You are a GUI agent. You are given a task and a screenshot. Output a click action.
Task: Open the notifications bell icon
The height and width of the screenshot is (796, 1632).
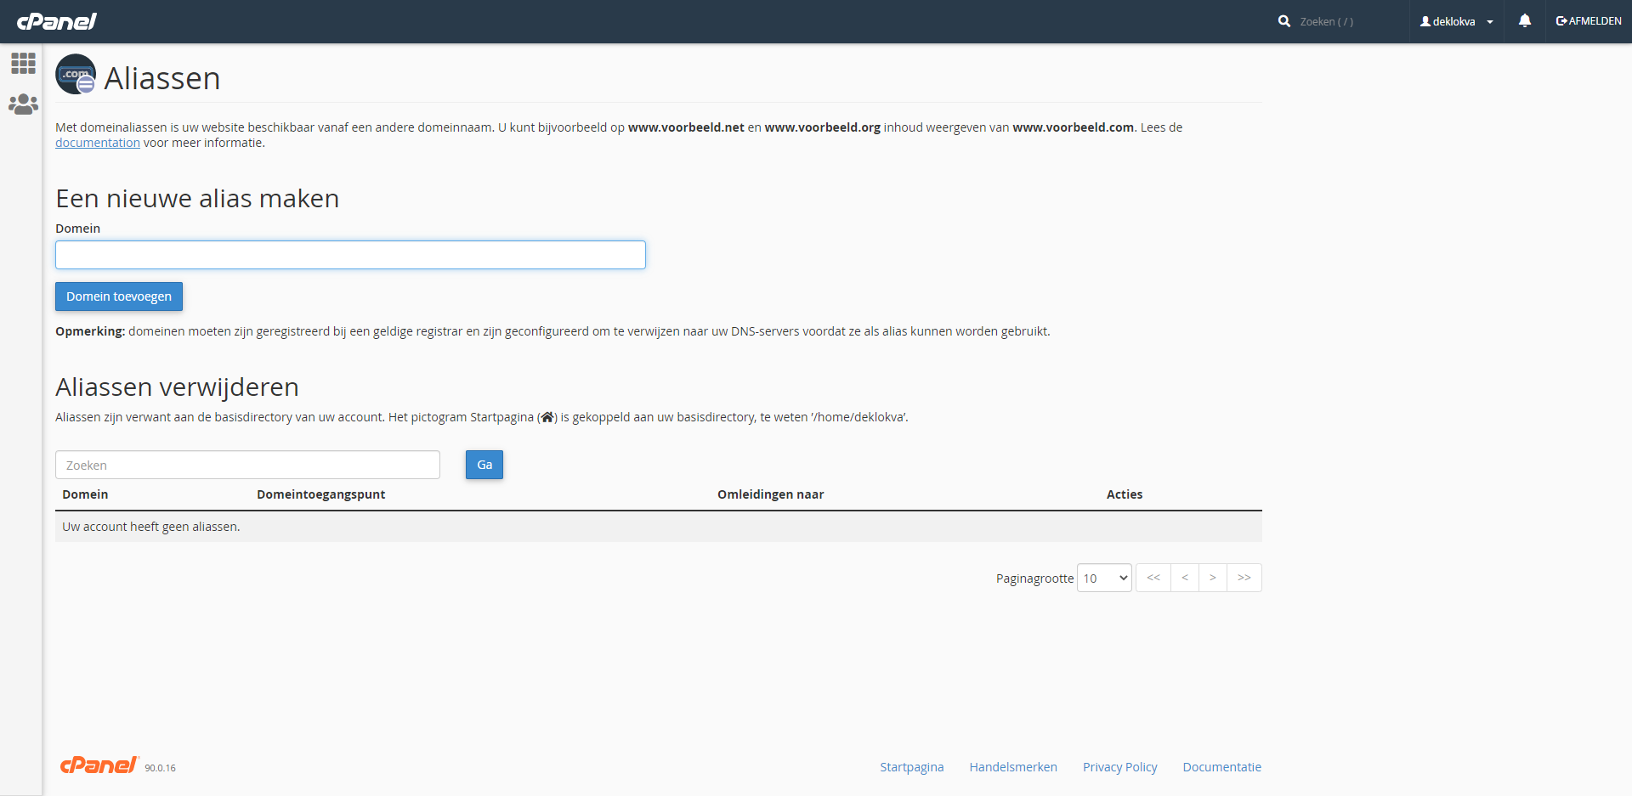tap(1524, 21)
